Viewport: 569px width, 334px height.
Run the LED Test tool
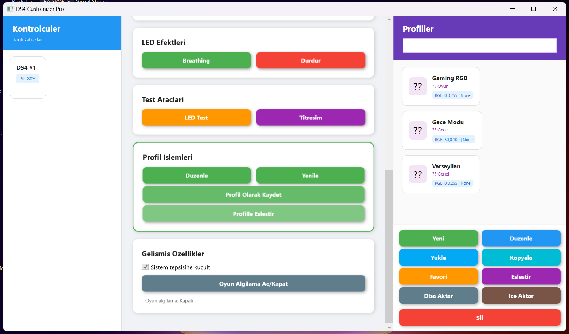click(x=196, y=118)
